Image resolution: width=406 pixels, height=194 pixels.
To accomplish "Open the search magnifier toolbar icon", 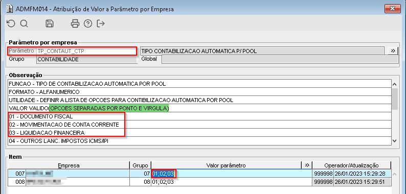I will click(x=24, y=23).
